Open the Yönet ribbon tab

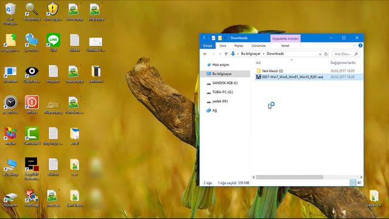coord(285,46)
